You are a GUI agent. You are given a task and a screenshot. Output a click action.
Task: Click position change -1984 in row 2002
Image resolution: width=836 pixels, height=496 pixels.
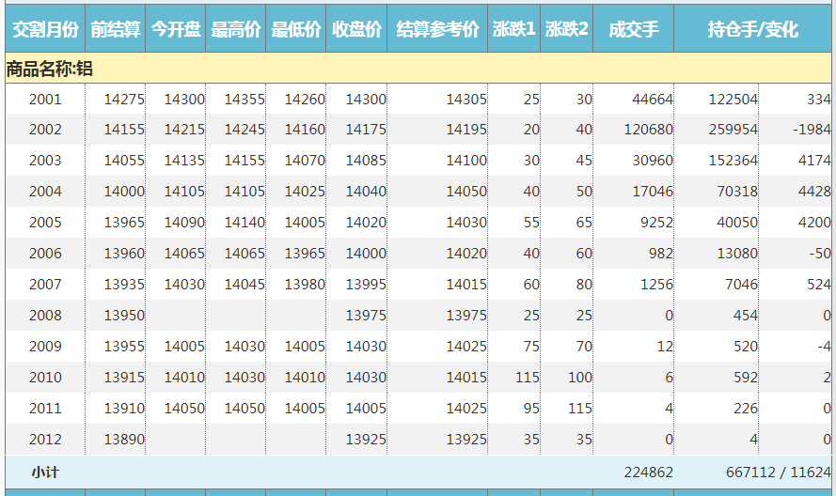point(811,130)
